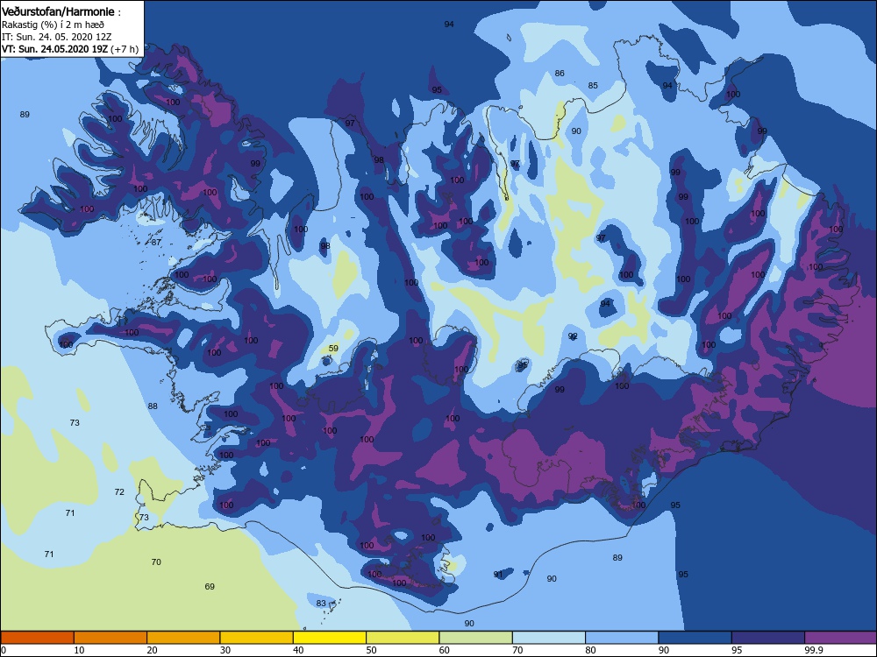Click the value 69 over the southwest sea

(210, 586)
